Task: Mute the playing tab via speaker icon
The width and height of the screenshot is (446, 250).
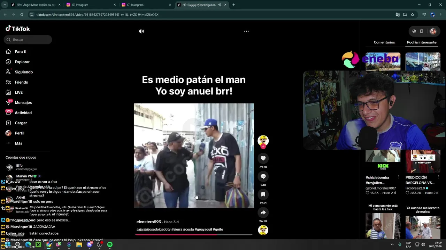Action: click(x=220, y=5)
